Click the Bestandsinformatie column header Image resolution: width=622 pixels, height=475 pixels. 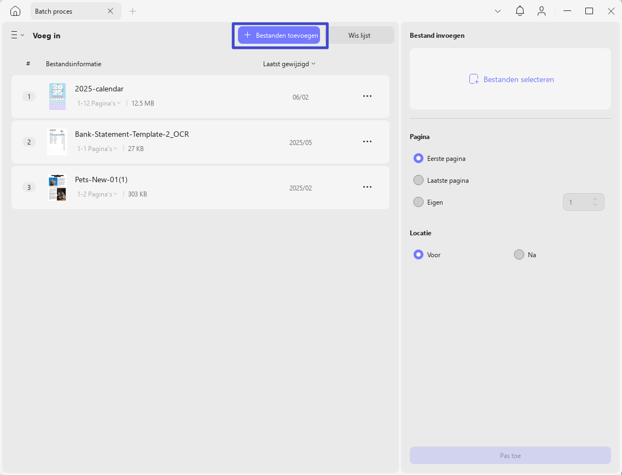click(73, 64)
